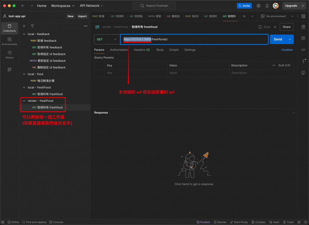Open the comments icon in the right sidebar
The image size is (309, 225).
tap(303, 38)
